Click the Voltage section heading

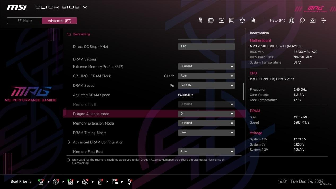[x=256, y=133]
